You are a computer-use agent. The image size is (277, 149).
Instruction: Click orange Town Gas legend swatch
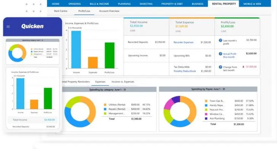(206, 101)
